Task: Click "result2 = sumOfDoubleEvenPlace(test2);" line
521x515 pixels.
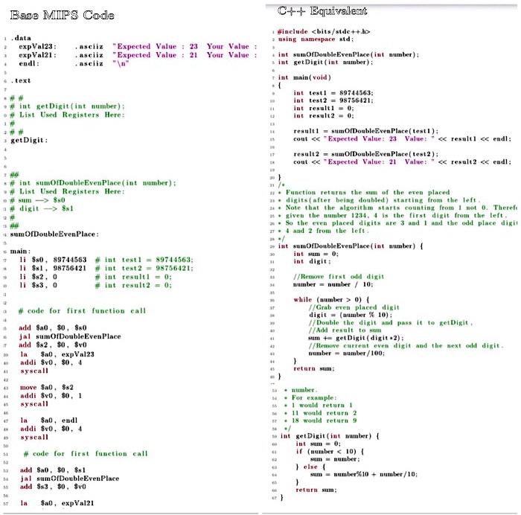Action: click(366, 154)
